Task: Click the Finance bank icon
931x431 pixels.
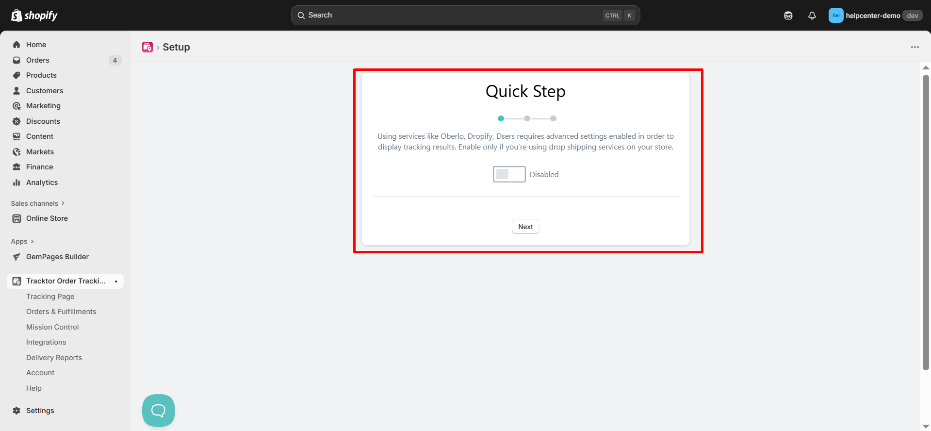Action: click(16, 167)
